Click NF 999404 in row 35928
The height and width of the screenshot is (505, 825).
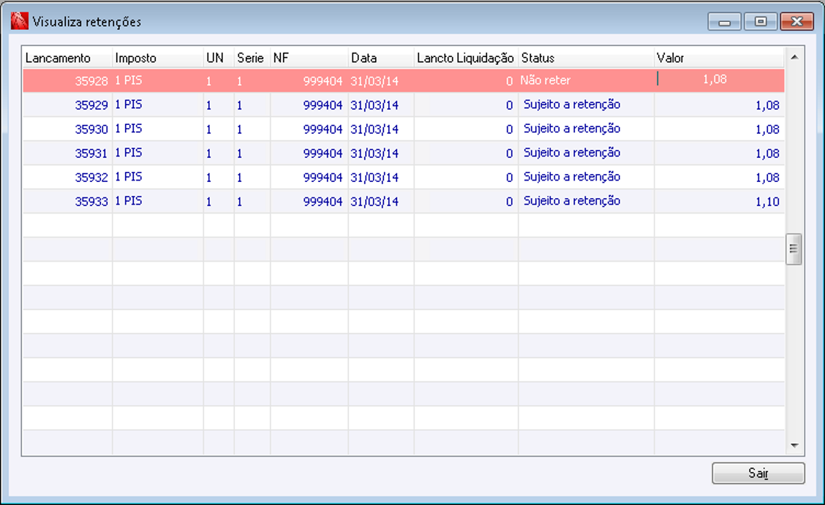coord(323,81)
